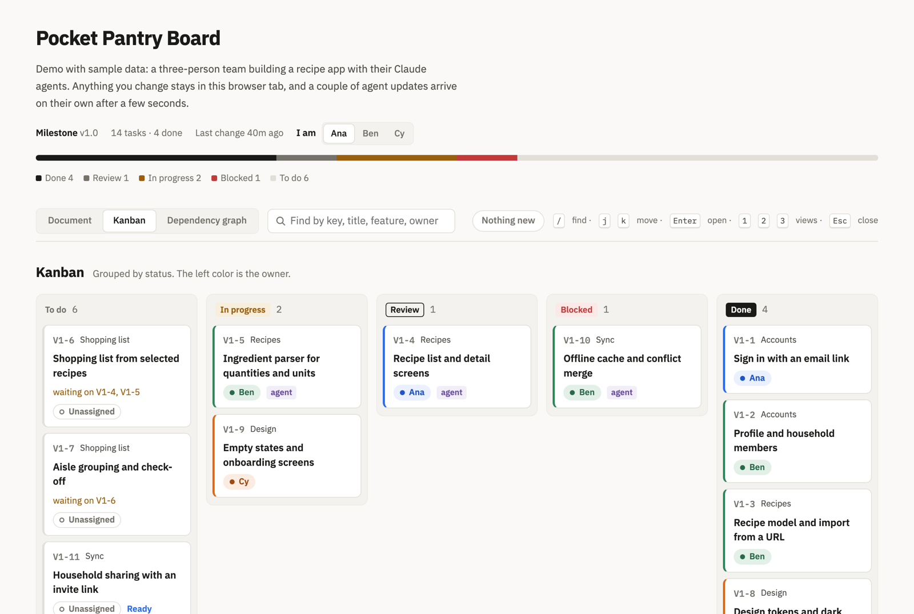Click the Cy owner chip on V1-9

coord(239,481)
